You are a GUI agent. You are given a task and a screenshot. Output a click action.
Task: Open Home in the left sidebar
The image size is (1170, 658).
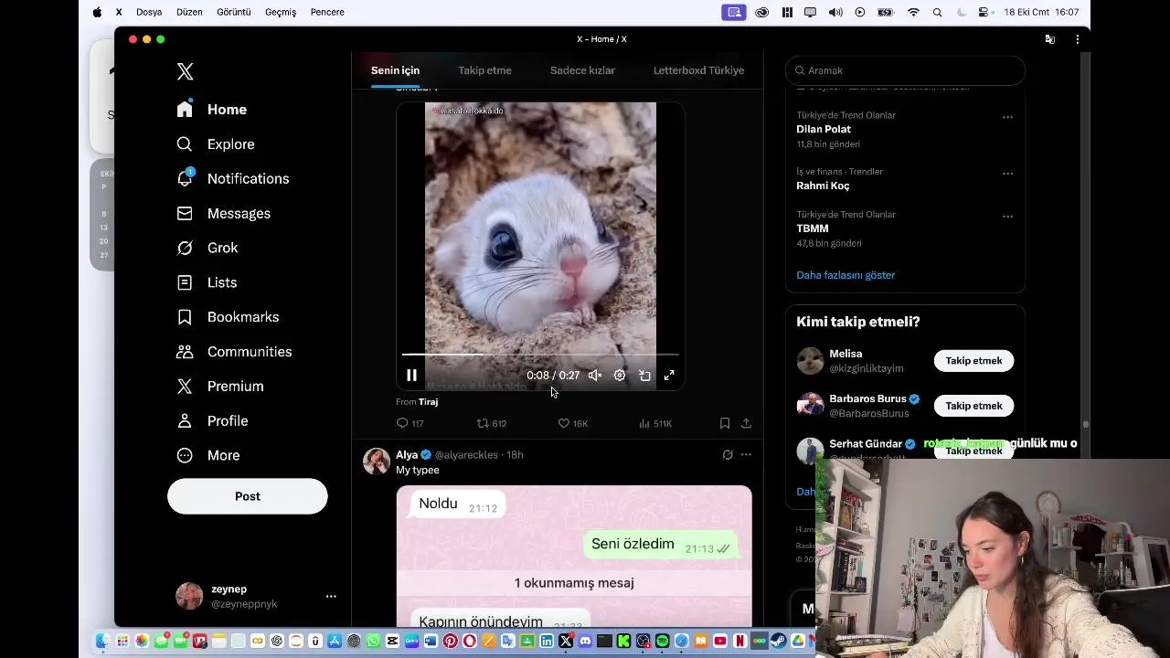click(x=212, y=110)
